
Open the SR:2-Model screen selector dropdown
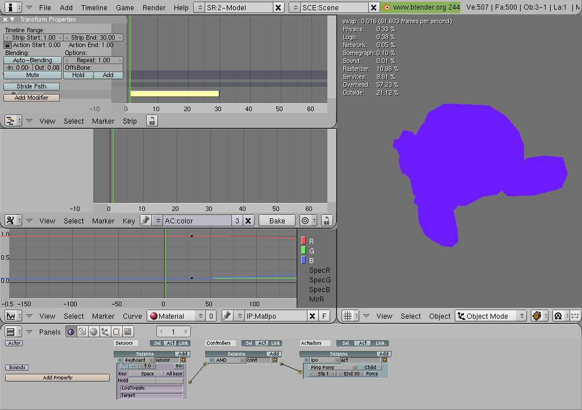199,7
